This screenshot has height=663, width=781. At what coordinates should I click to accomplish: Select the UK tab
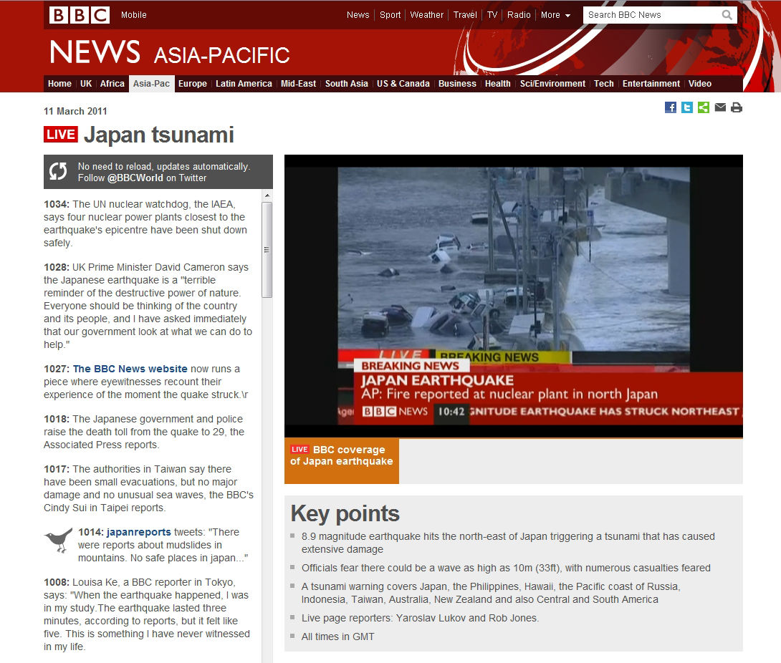coord(86,84)
